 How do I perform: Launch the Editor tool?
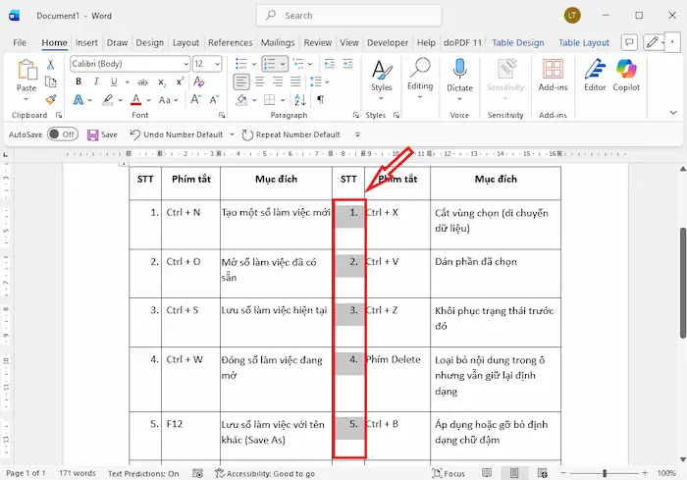point(595,75)
